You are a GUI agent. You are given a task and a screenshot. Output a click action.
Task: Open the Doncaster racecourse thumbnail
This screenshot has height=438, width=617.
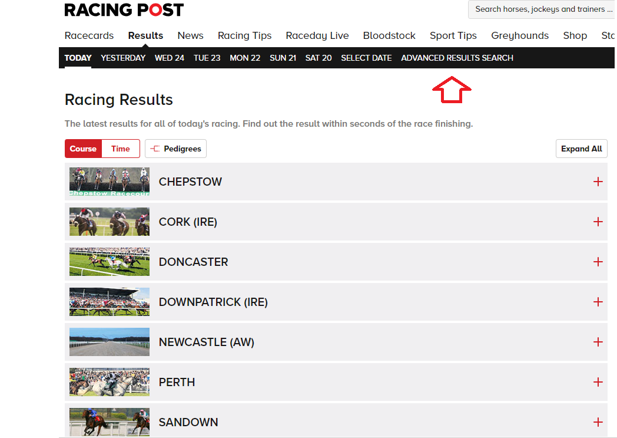point(110,262)
